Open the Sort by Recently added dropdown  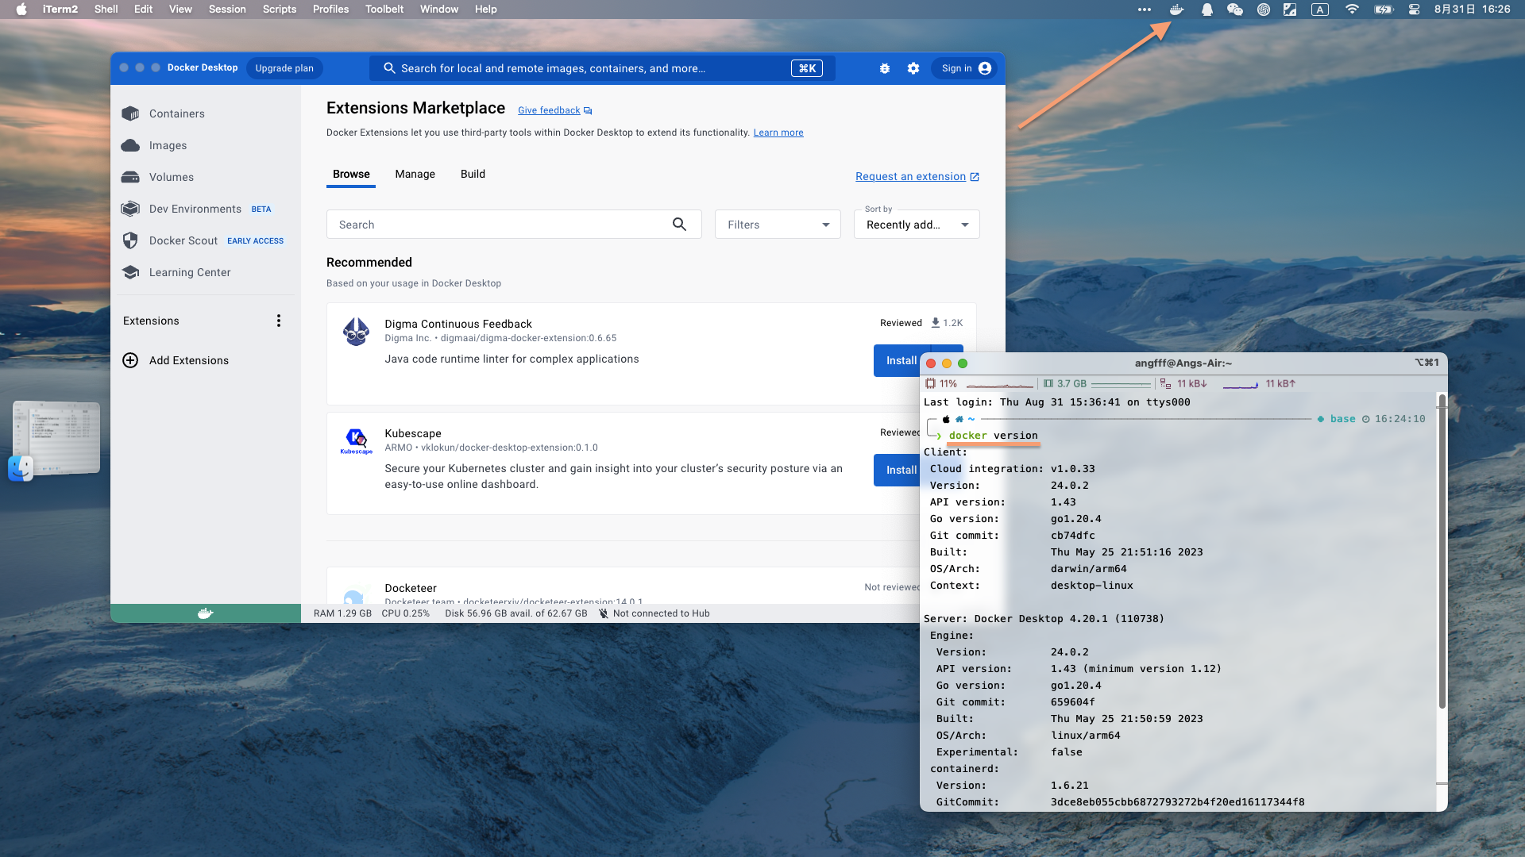pos(917,225)
